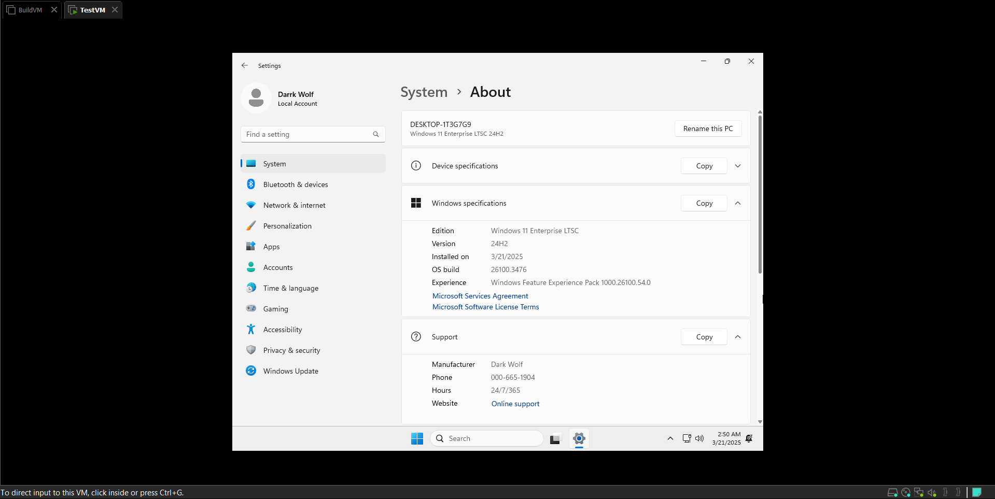The height and width of the screenshot is (499, 995).
Task: Open Accounts settings
Action: click(x=313, y=267)
